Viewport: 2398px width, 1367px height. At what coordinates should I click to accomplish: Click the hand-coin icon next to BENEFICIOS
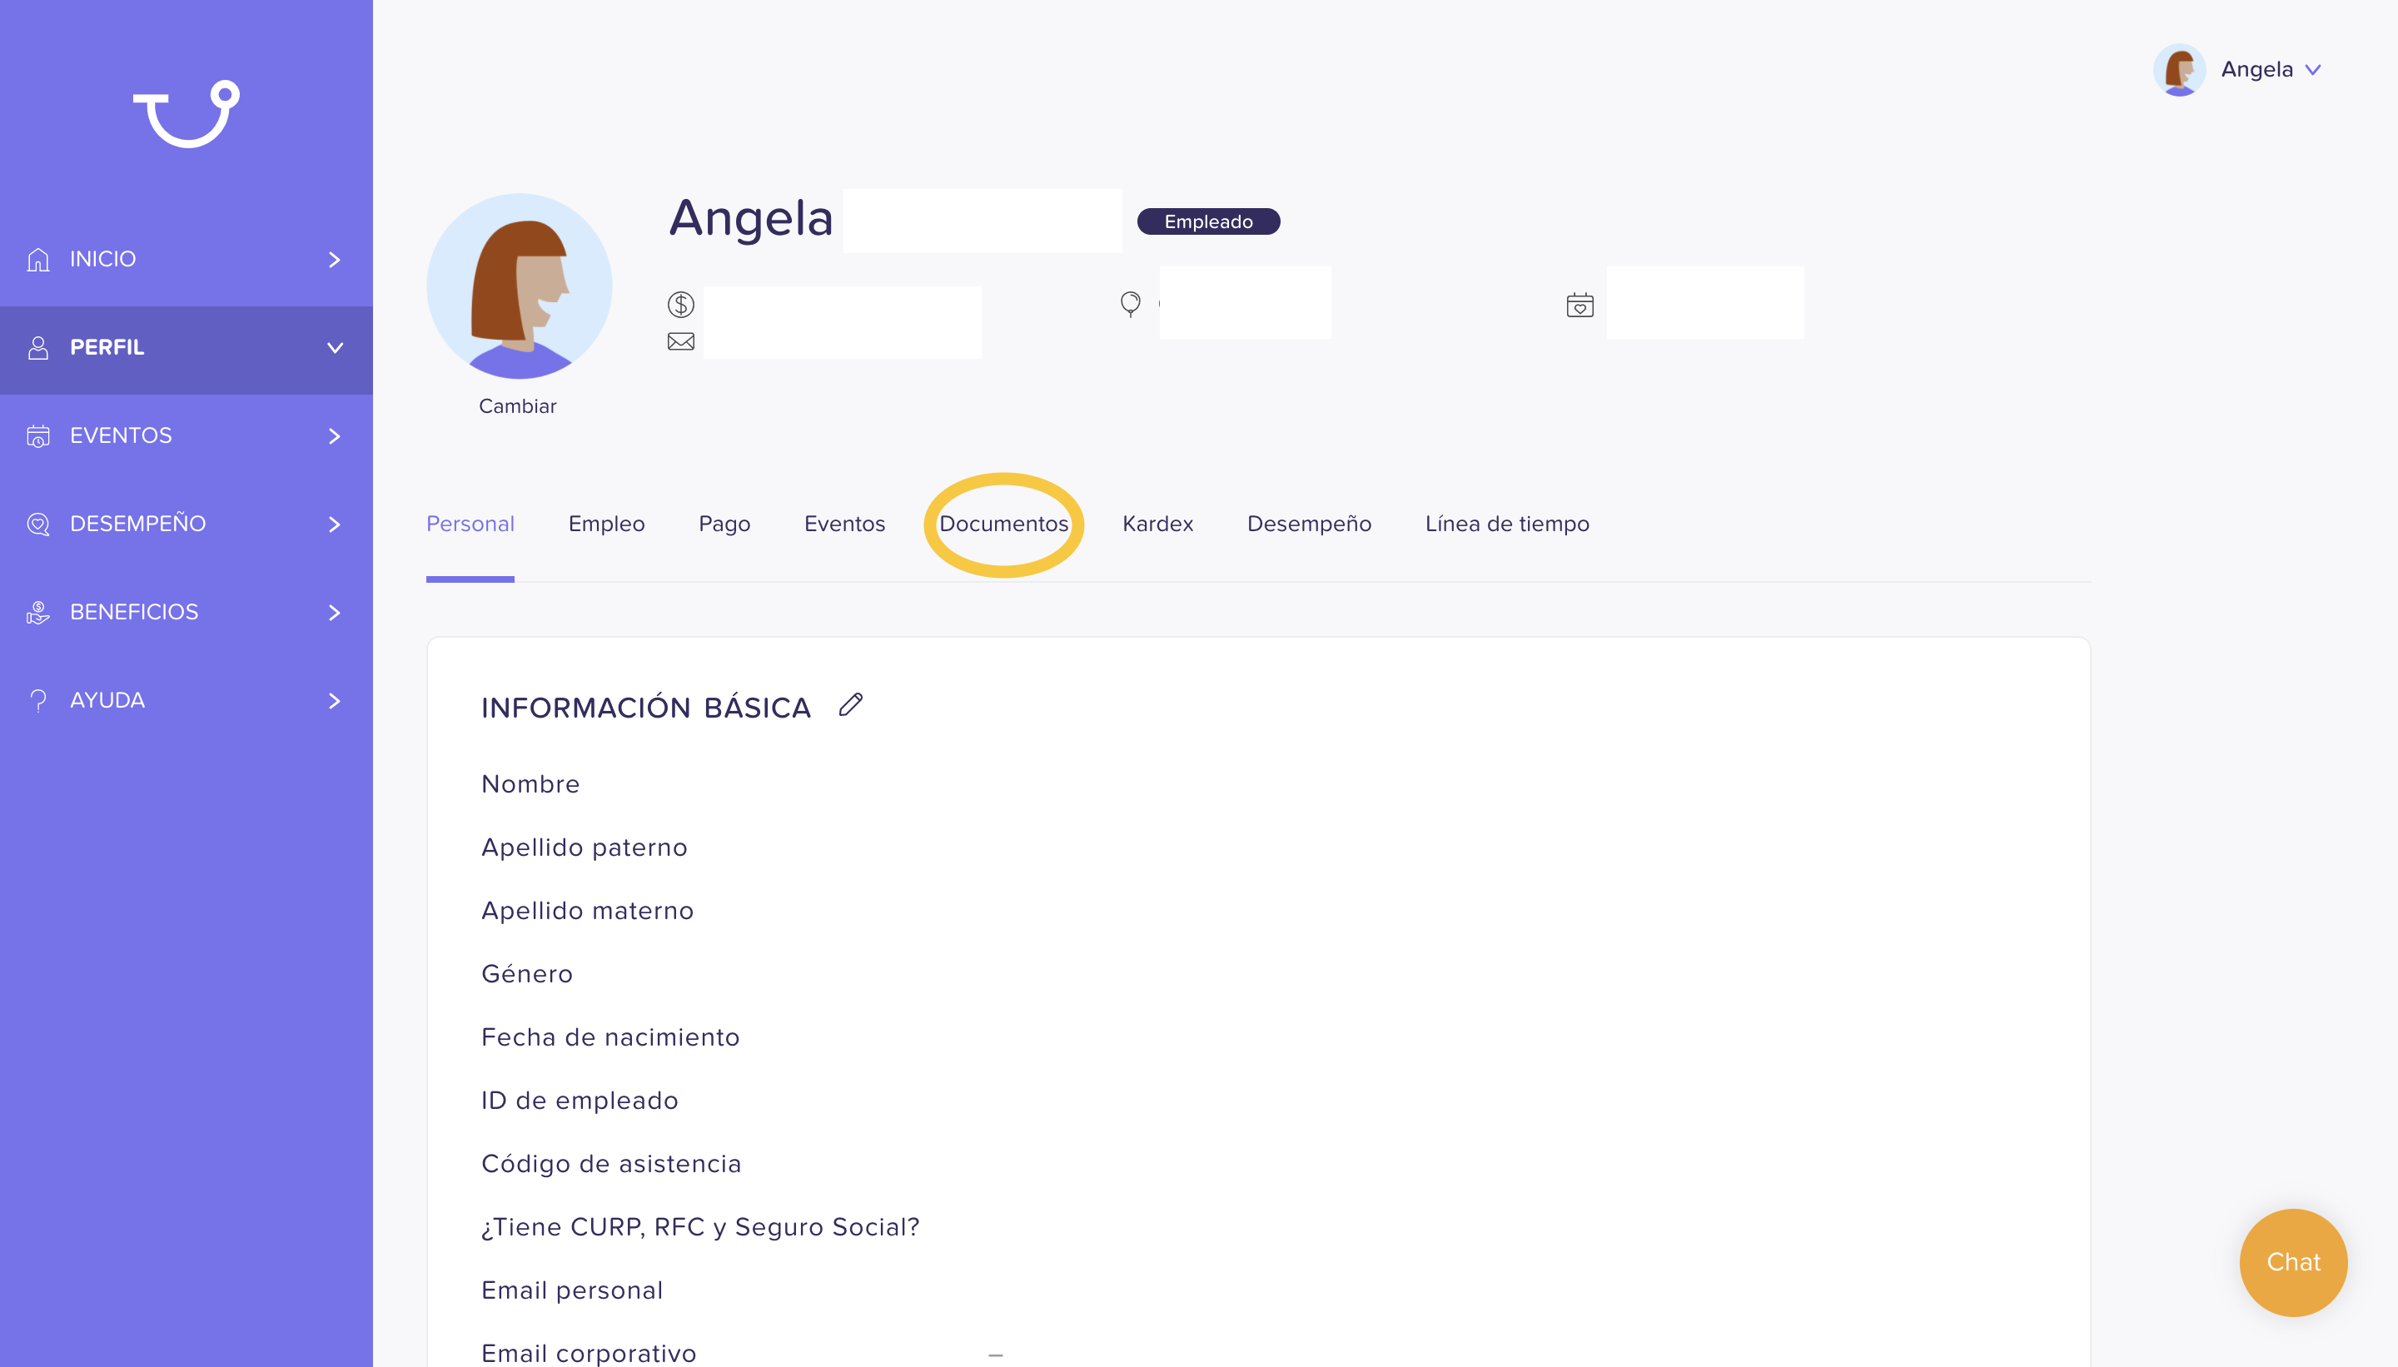click(x=38, y=612)
